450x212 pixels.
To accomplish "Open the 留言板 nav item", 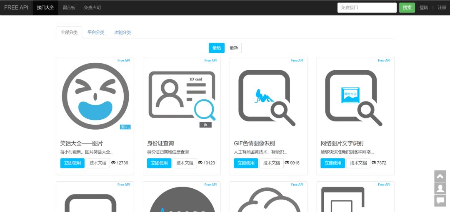I will click(69, 8).
